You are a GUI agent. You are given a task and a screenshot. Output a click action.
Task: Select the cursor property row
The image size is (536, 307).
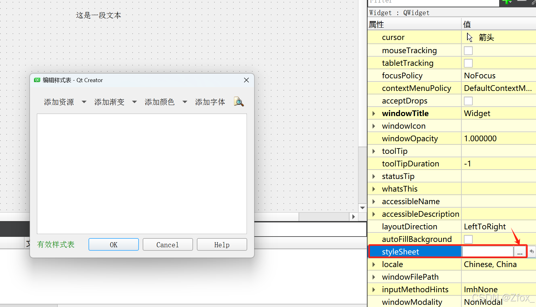(x=452, y=37)
